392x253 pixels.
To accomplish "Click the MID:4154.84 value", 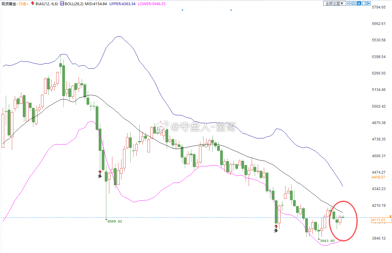I will tap(96, 4).
